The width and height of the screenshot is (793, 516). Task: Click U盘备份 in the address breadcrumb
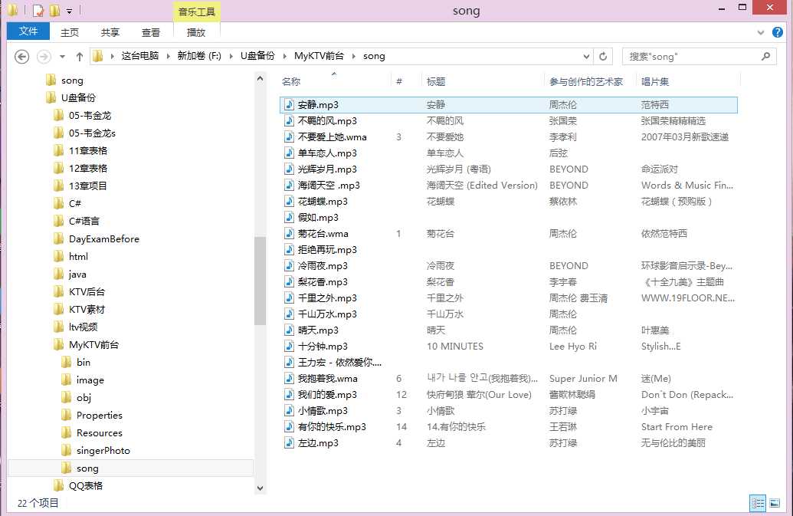[x=257, y=56]
